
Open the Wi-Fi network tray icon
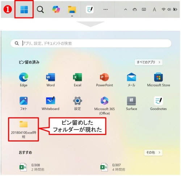(x=164, y=9)
